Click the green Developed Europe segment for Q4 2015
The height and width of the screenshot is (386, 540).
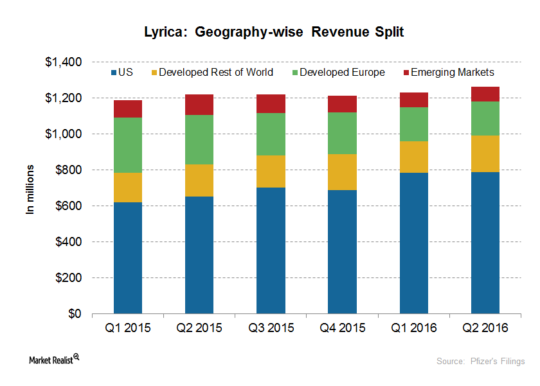(x=342, y=133)
